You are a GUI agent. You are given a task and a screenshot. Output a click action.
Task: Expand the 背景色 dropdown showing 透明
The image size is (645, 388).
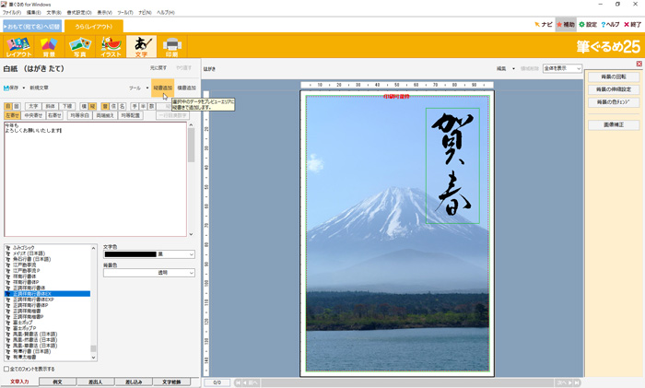point(191,273)
